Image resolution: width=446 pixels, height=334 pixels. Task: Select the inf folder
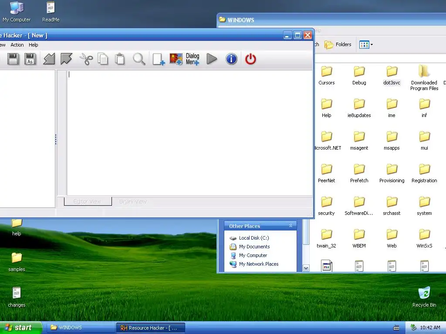pos(424,108)
